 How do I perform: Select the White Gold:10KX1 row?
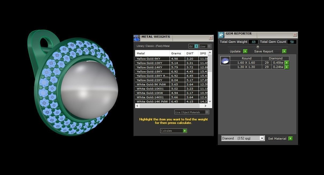coord(171,89)
